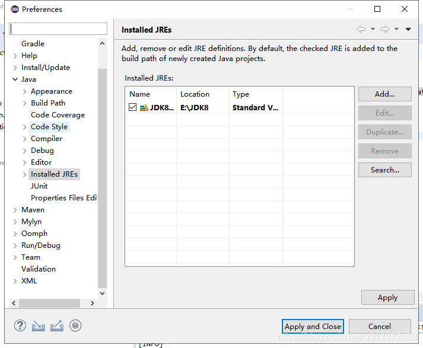Expand the Mylyn tree node
This screenshot has width=423, height=348.
(15, 222)
